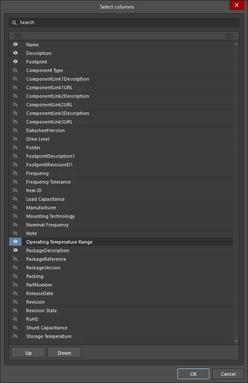Hide the Name column via eye icon

tap(15, 45)
